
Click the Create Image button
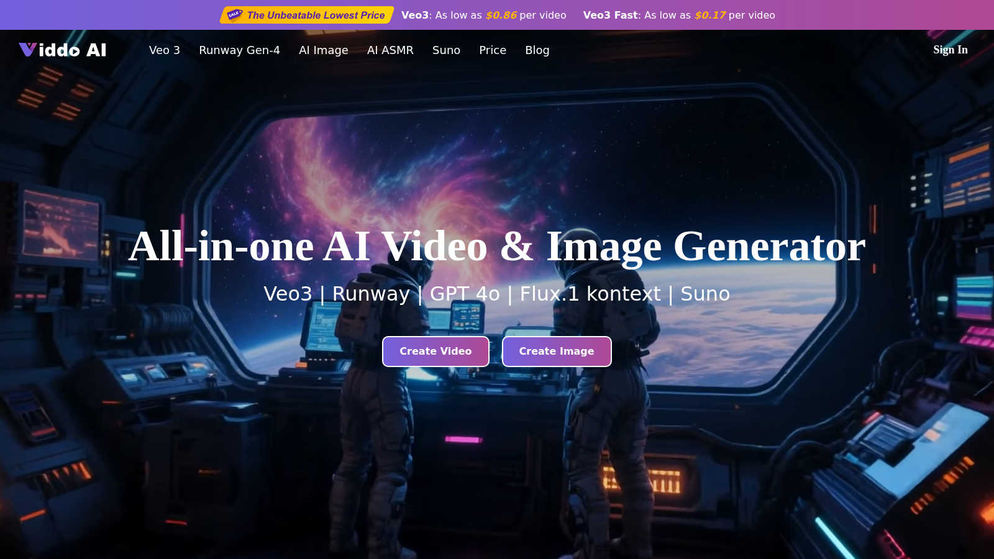pyautogui.click(x=557, y=352)
